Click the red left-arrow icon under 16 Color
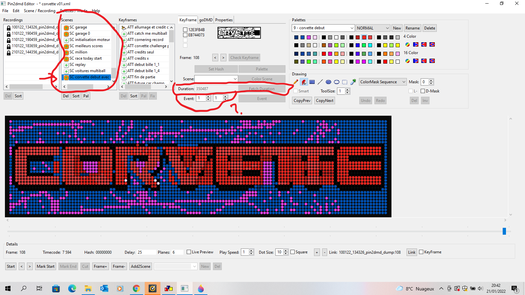The width and height of the screenshot is (525, 295). [424, 61]
